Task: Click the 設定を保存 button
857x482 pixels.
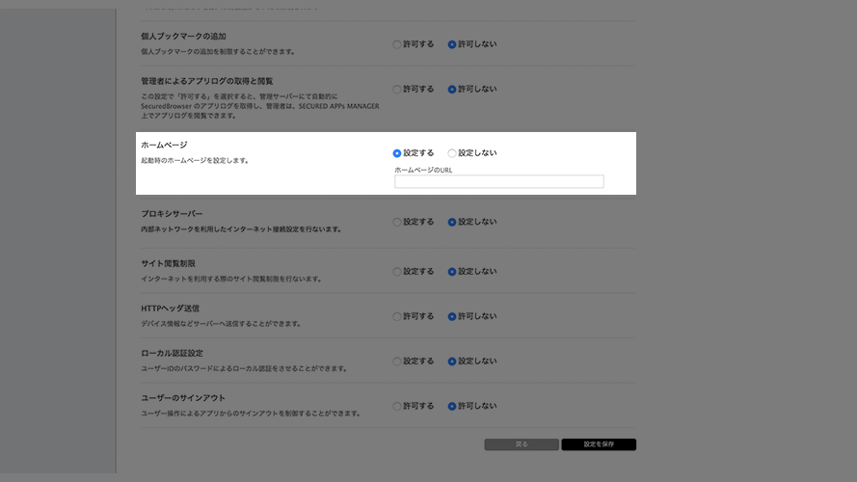Action: [599, 444]
